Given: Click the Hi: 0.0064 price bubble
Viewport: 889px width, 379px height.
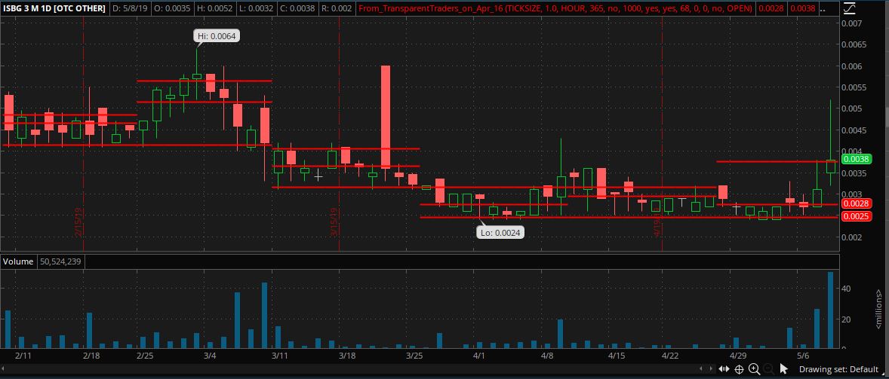Looking at the screenshot, I should [x=216, y=36].
